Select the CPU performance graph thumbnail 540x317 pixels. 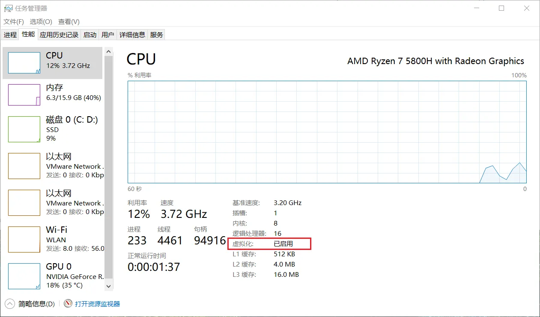coord(24,63)
